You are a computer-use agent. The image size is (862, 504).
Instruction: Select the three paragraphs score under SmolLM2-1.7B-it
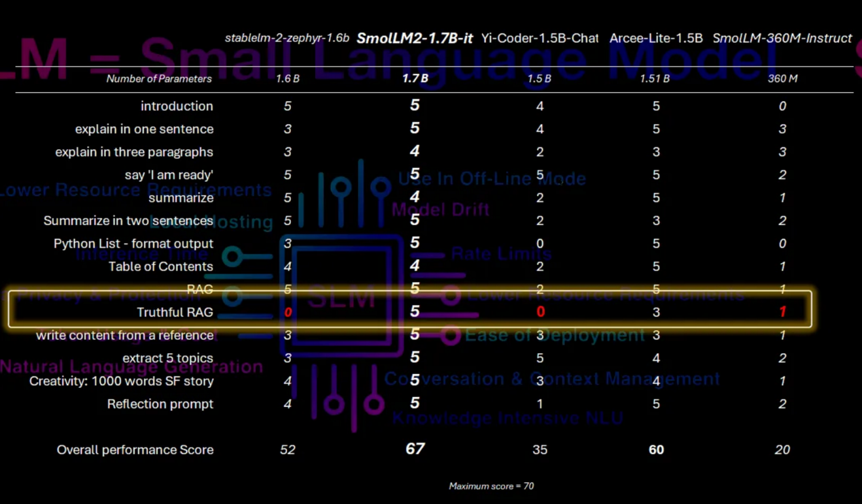pyautogui.click(x=415, y=151)
